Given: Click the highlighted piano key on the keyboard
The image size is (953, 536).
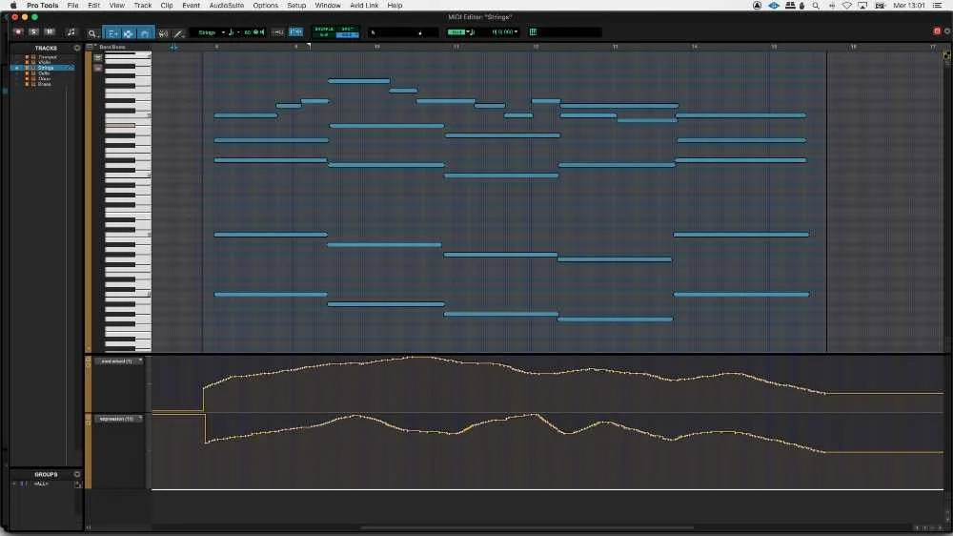Looking at the screenshot, I should pyautogui.click(x=120, y=125).
